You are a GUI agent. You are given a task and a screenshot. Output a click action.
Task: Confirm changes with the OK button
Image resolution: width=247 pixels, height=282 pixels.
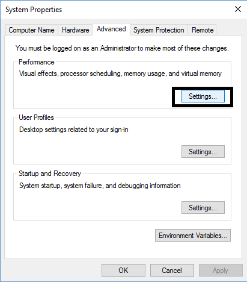tap(123, 271)
